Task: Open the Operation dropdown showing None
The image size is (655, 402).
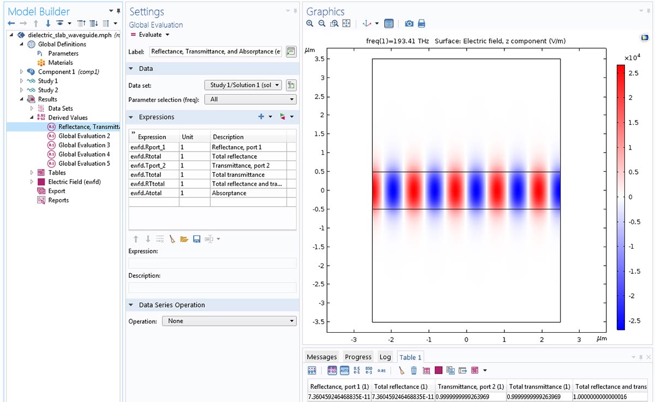Action: tap(229, 321)
